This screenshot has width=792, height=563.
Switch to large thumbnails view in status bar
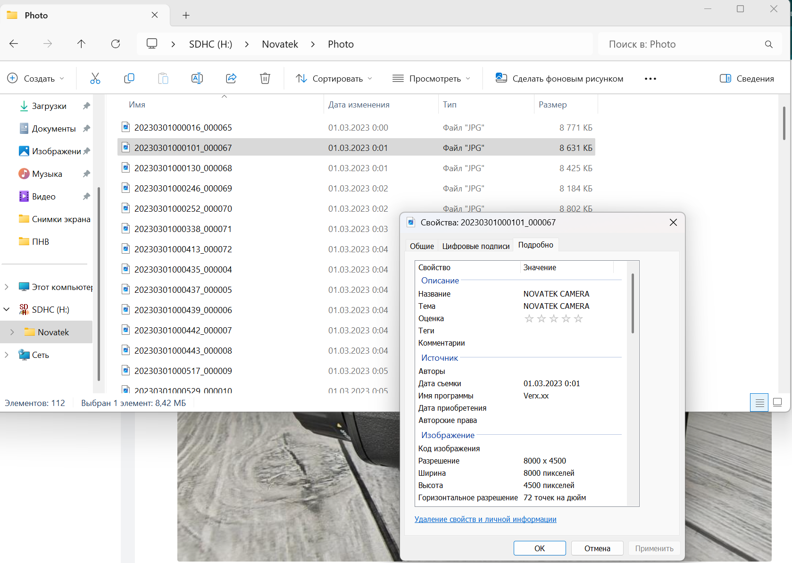tap(777, 402)
